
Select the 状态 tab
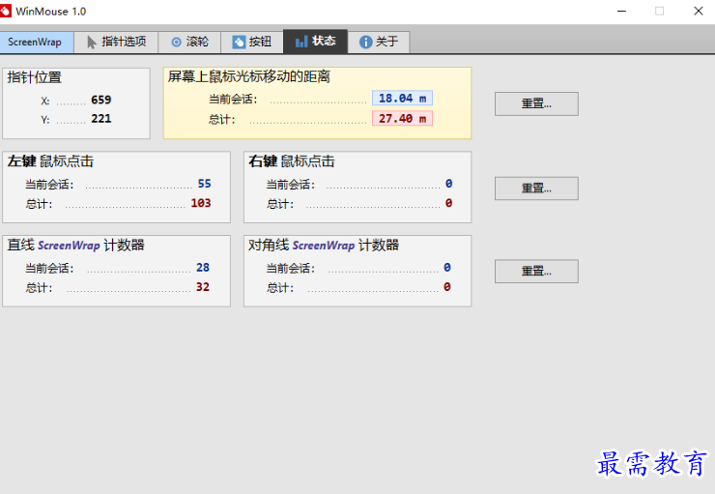coord(316,42)
